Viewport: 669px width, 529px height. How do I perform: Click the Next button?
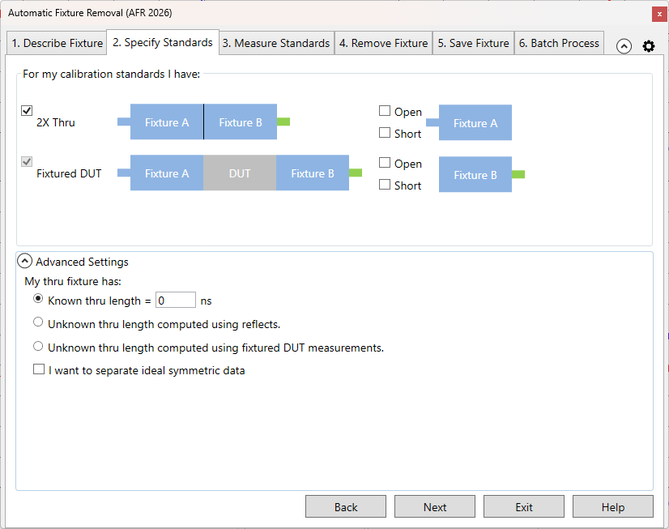(435, 507)
